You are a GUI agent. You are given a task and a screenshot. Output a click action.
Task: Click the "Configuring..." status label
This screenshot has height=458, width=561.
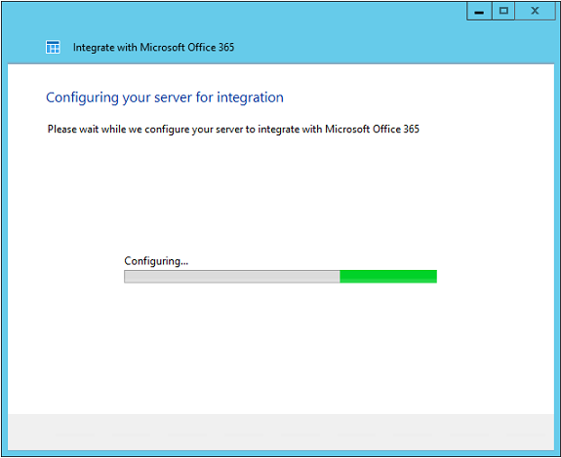156,261
